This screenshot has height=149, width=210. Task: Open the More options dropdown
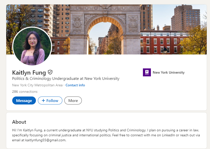pyautogui.click(x=73, y=100)
